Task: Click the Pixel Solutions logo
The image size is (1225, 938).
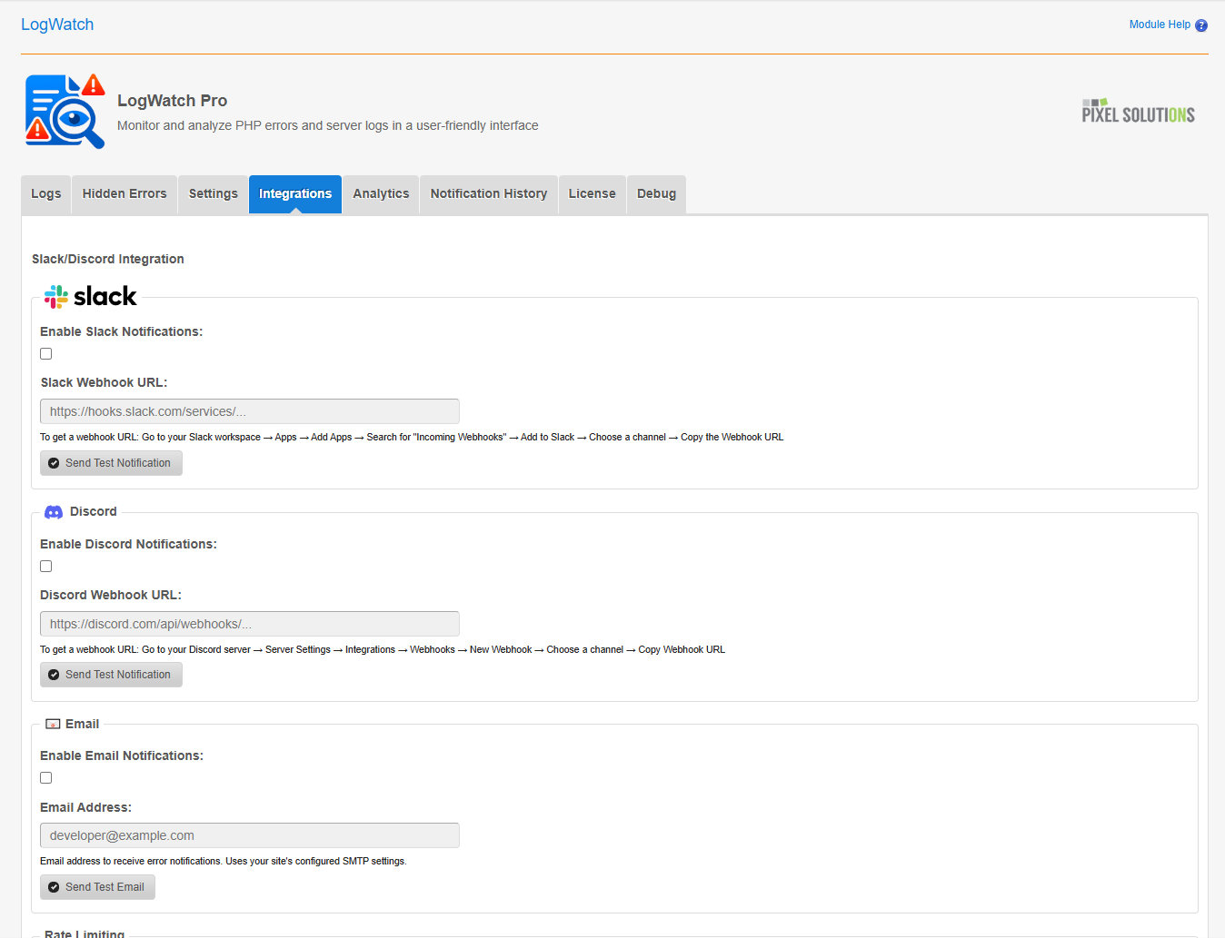Action: tap(1138, 111)
